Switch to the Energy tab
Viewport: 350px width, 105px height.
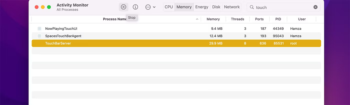pyautogui.click(x=202, y=7)
